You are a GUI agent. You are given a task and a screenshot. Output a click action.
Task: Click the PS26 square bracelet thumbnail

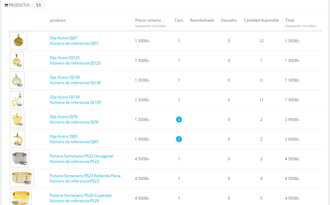[21, 197]
